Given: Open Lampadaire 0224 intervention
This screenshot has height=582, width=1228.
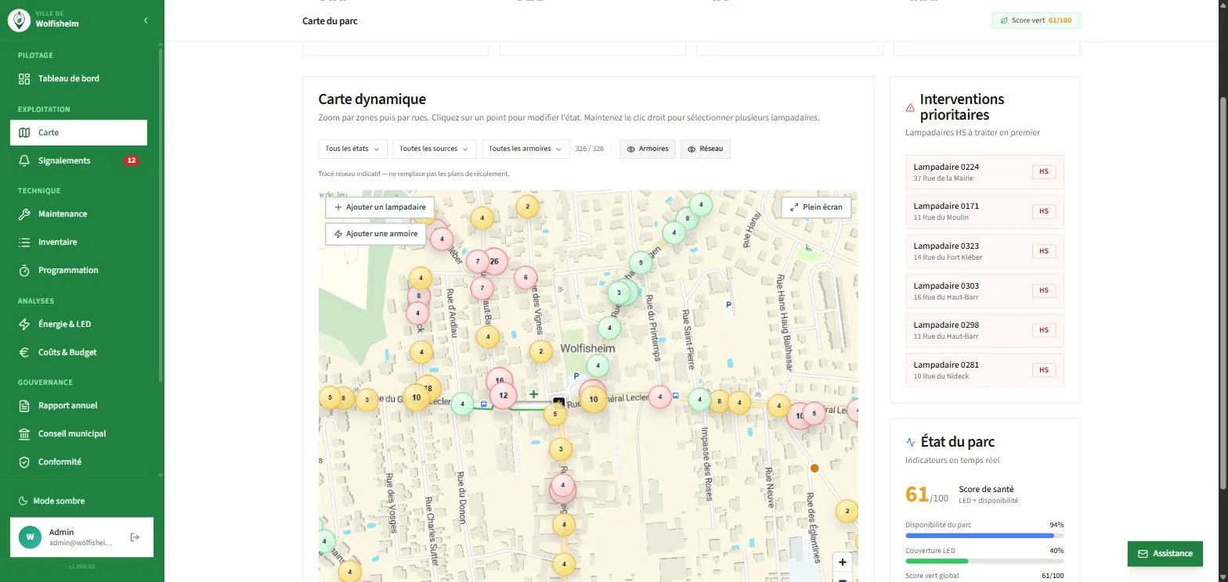Looking at the screenshot, I should pos(984,172).
